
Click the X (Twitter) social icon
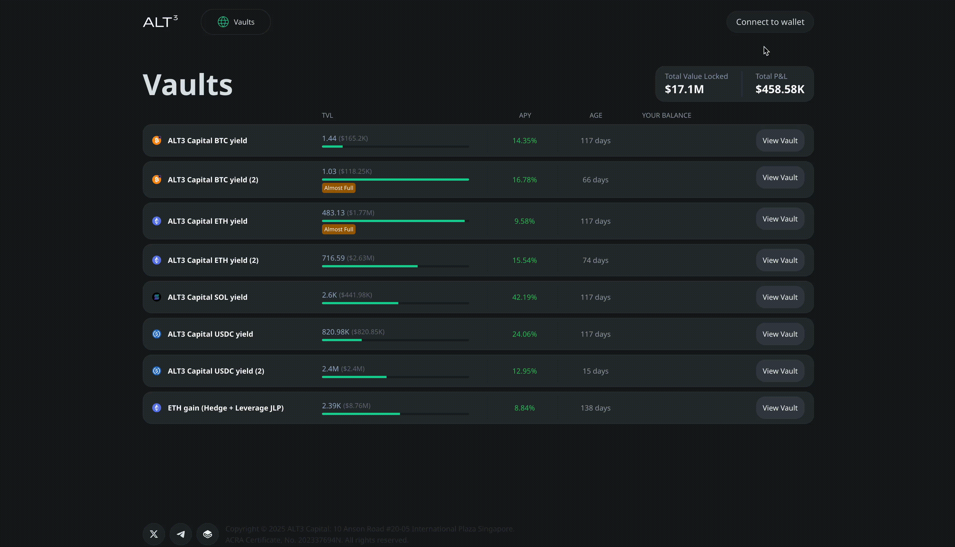tap(154, 534)
